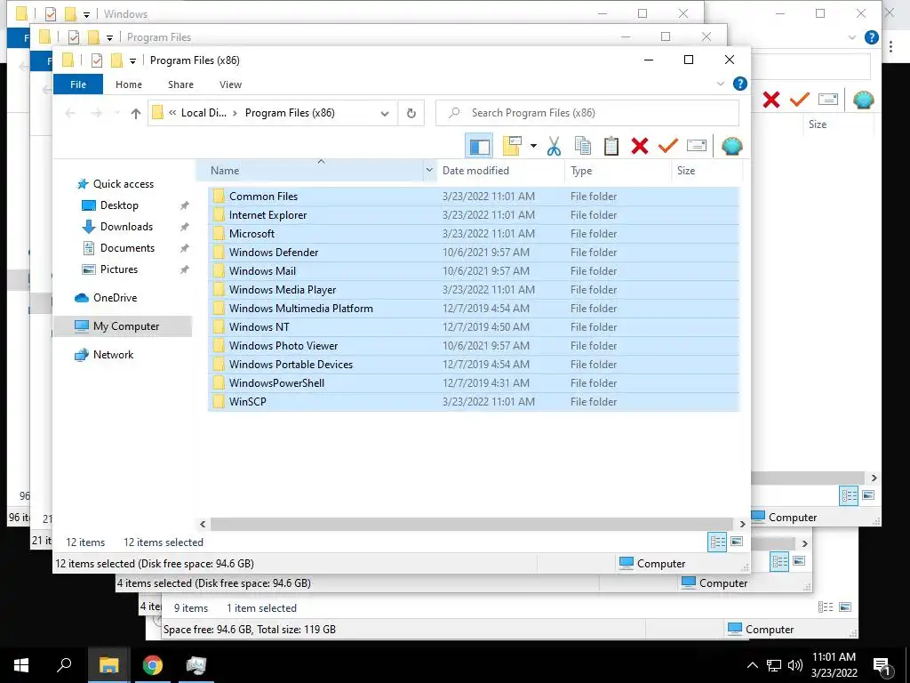Viewport: 910px width, 683px height.
Task: Delete items with the red X icon
Action: (640, 147)
